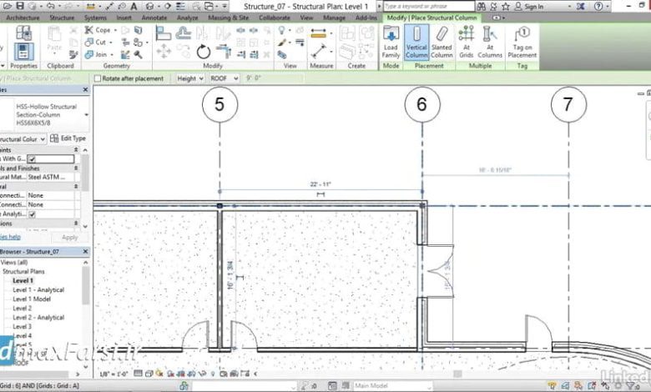Open the Annotate ribbon tab

pos(154,18)
